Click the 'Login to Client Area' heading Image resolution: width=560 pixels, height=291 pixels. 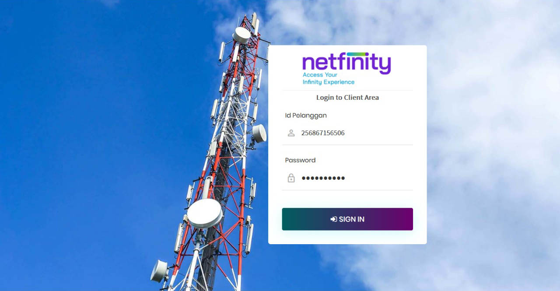pyautogui.click(x=347, y=98)
